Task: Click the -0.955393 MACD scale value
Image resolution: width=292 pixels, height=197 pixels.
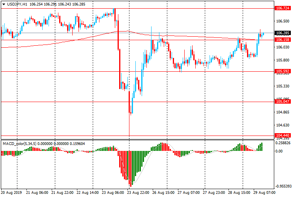Action: [283, 186]
